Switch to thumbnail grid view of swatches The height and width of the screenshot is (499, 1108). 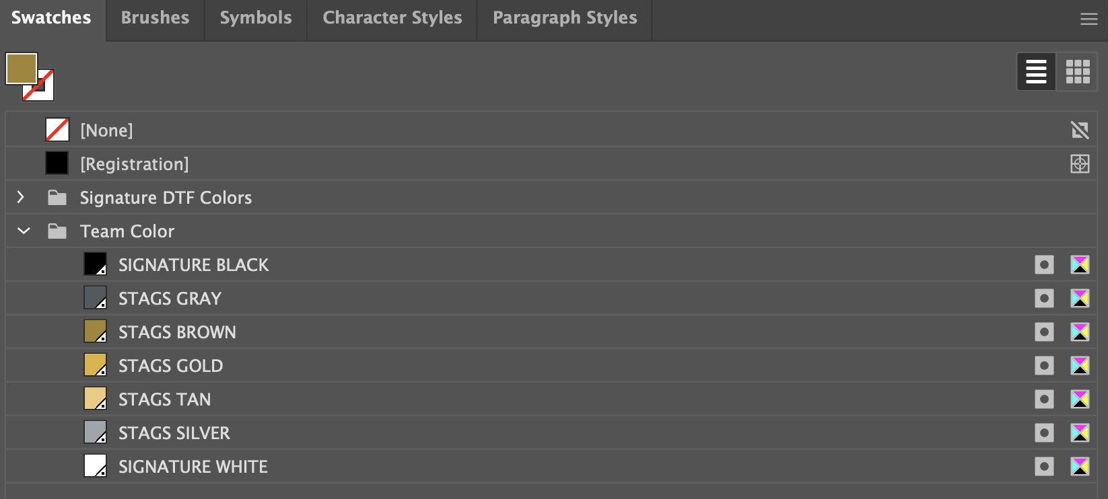(1077, 71)
